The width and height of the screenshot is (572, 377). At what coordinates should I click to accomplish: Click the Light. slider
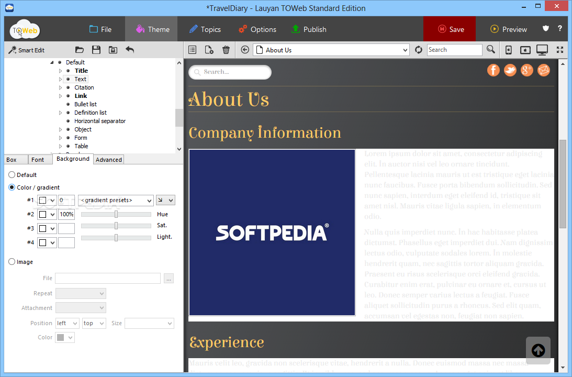(116, 238)
